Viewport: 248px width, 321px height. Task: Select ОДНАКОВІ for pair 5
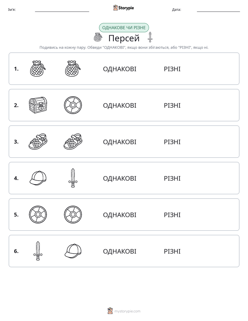[x=119, y=215]
